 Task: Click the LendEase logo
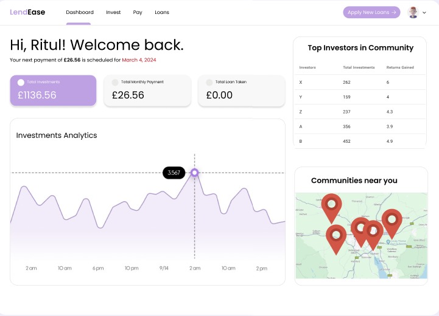pos(27,12)
